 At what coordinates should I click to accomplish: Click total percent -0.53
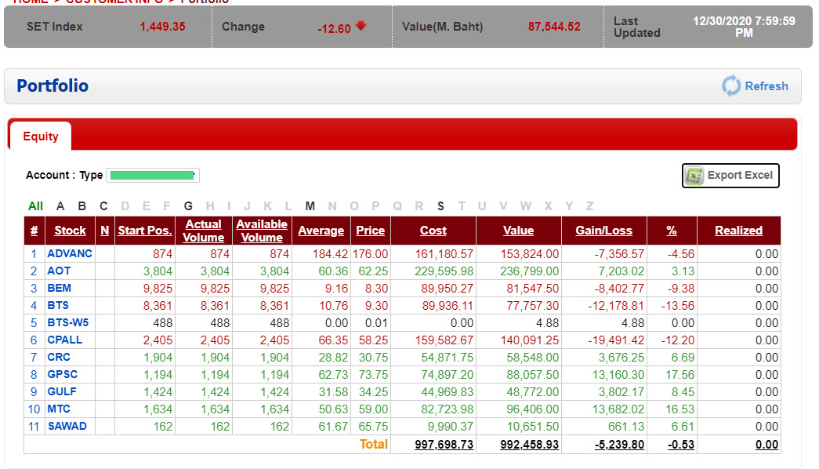(680, 445)
